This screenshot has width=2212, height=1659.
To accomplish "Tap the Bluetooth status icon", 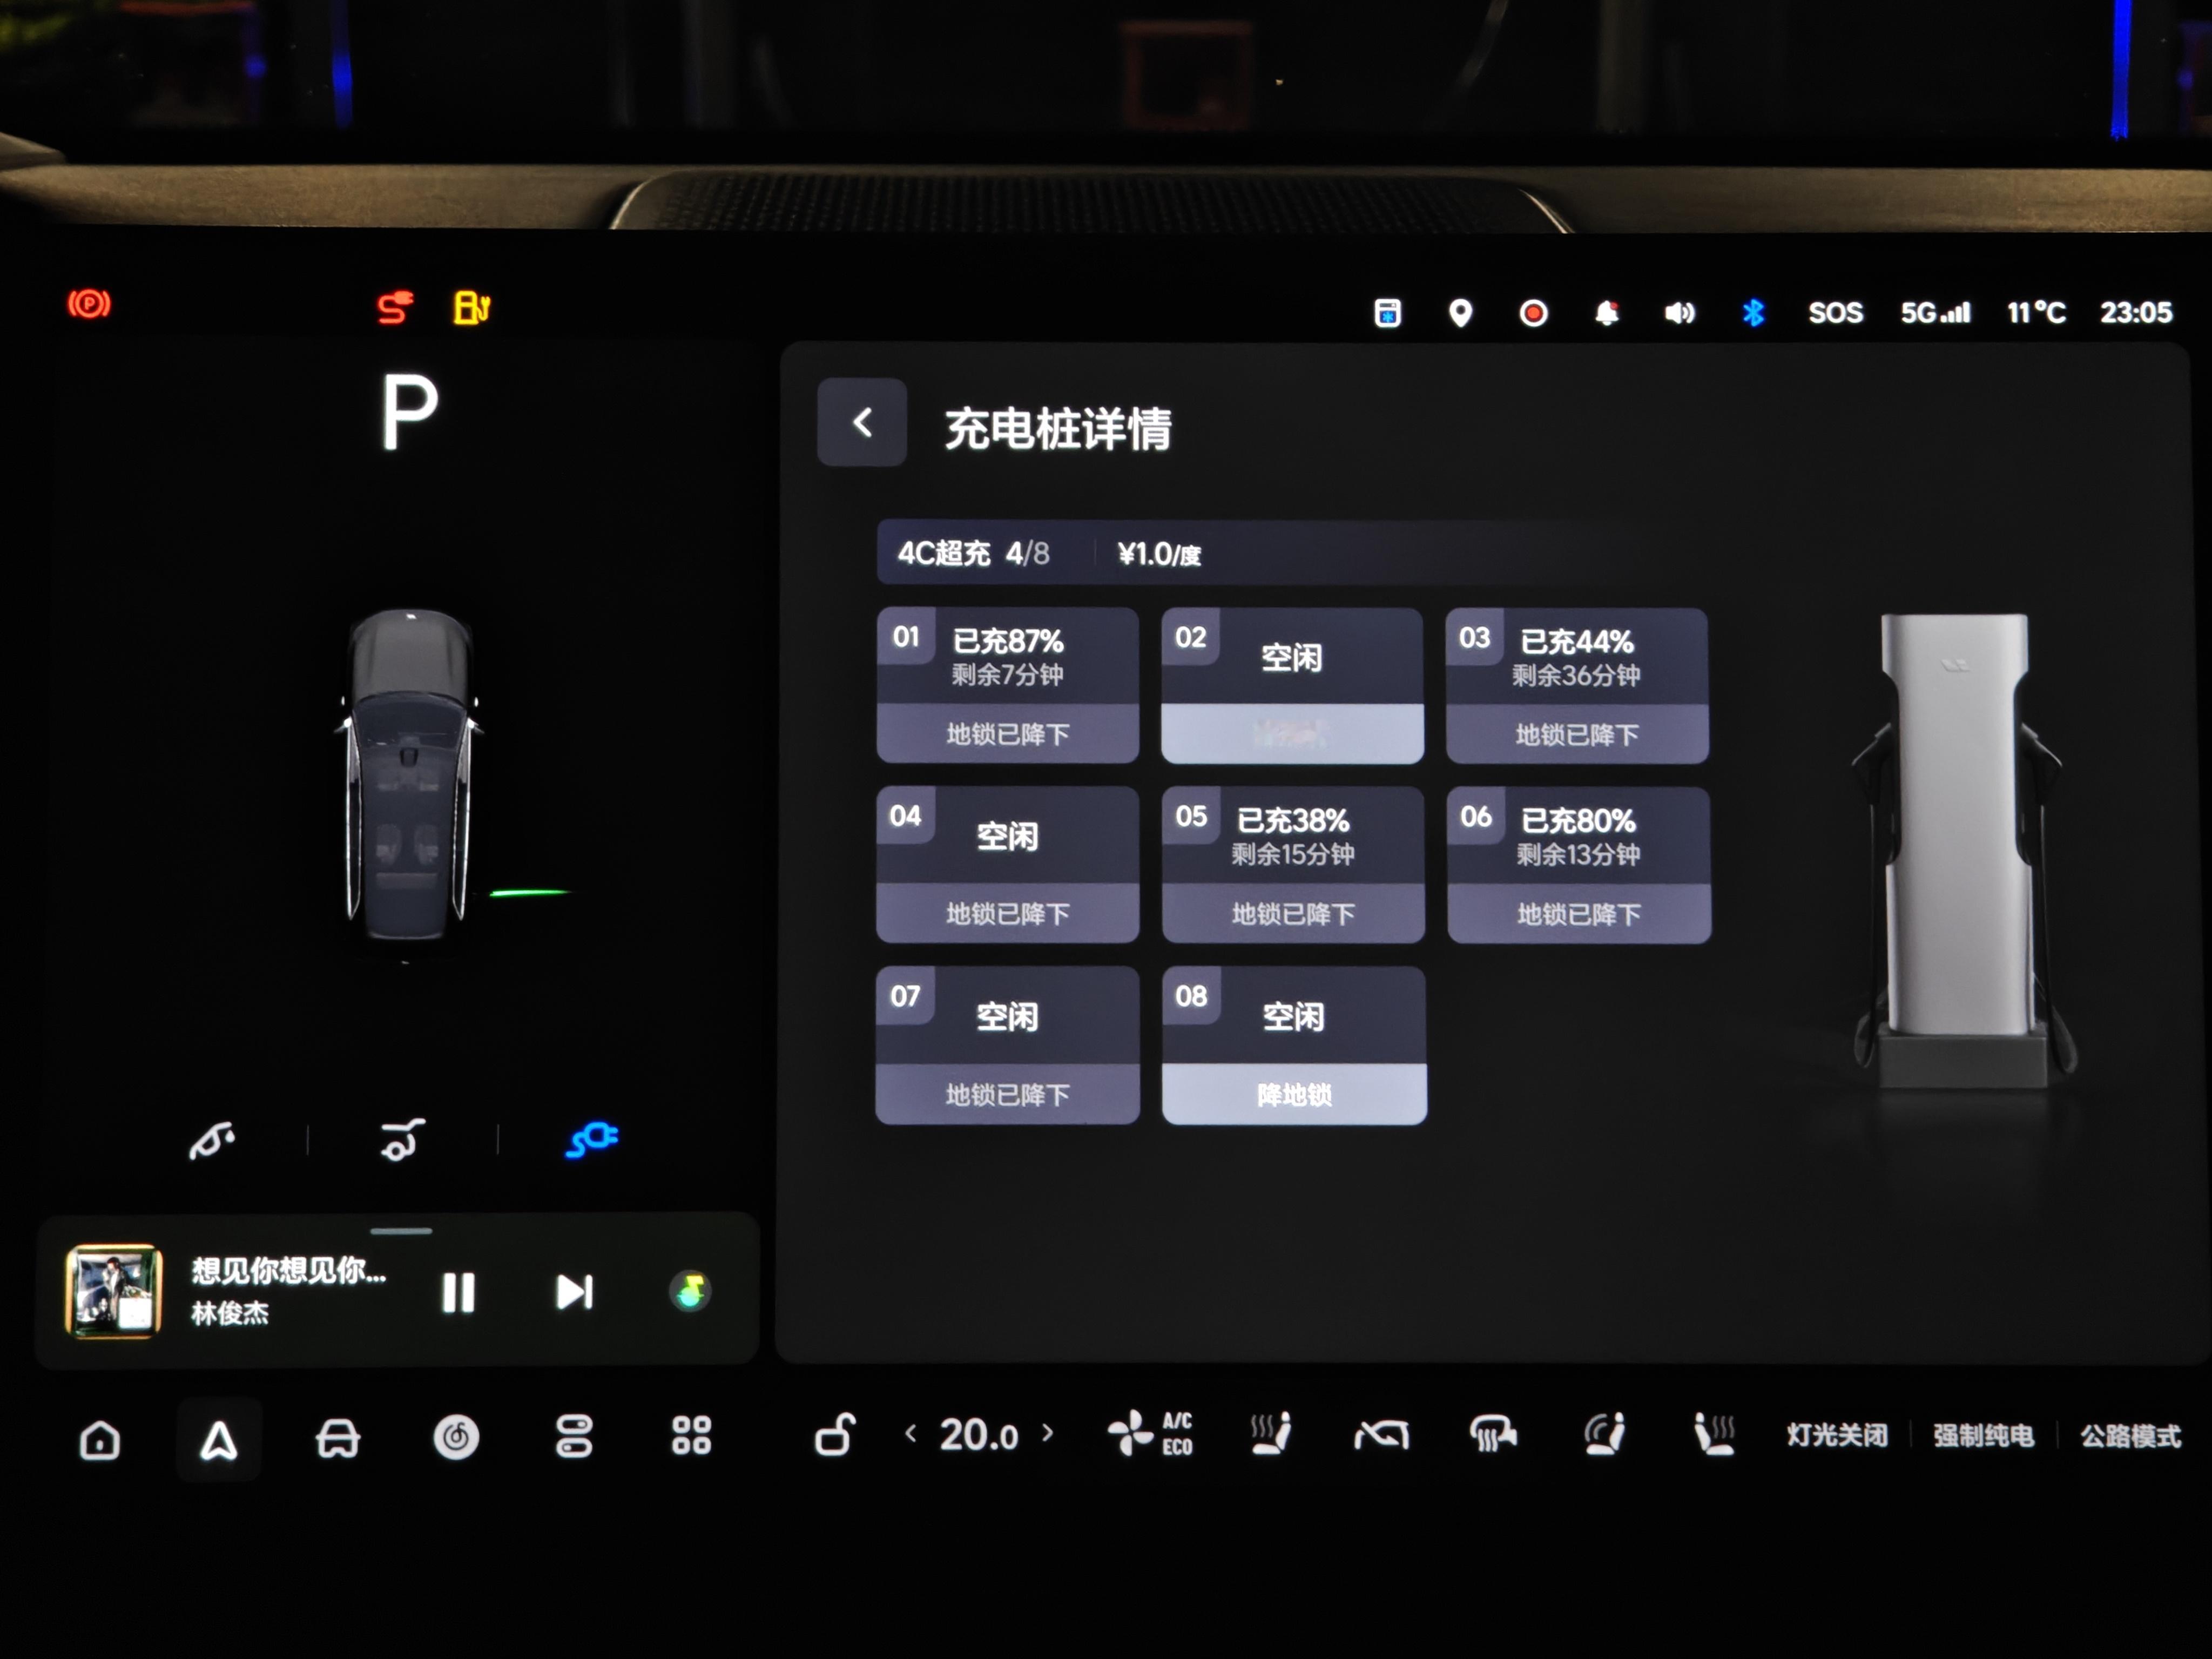I will pyautogui.click(x=1752, y=313).
